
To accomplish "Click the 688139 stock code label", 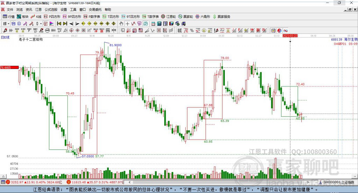I will click(x=337, y=39).
